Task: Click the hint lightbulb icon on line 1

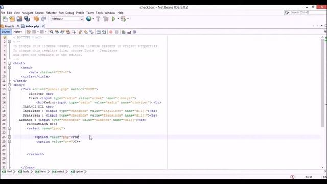Action: click(5, 37)
